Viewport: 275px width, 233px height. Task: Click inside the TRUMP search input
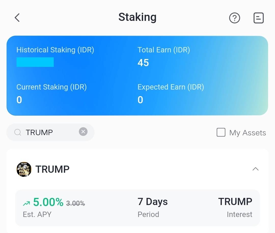pyautogui.click(x=46, y=132)
